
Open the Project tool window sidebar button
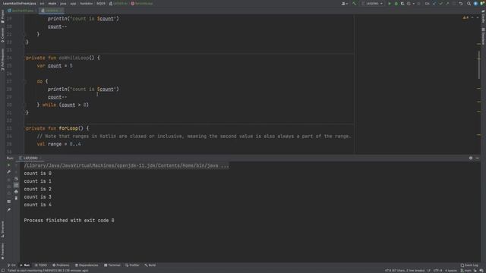[3, 16]
